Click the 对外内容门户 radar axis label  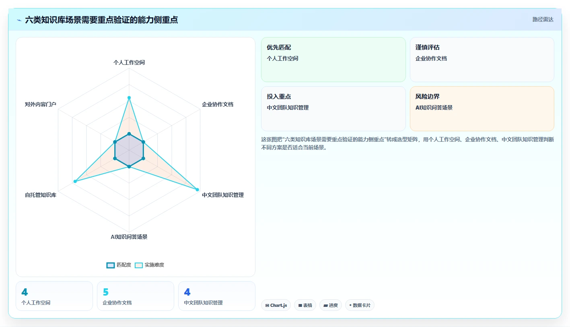tap(41, 104)
